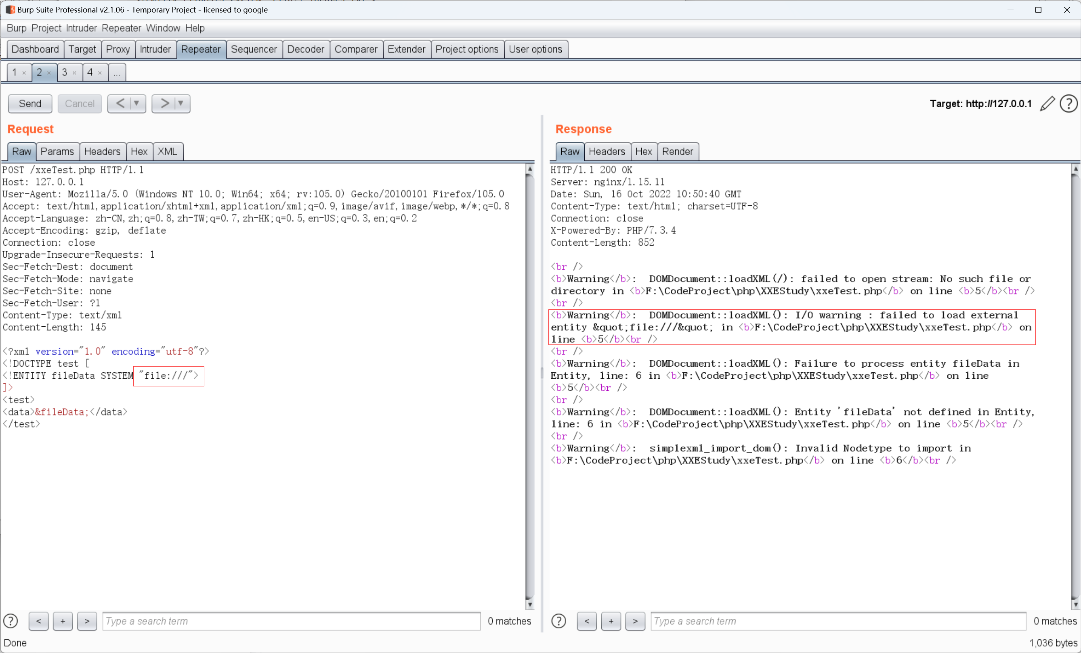Viewport: 1081px width, 653px height.
Task: Click the Cancel button
Action: click(80, 103)
